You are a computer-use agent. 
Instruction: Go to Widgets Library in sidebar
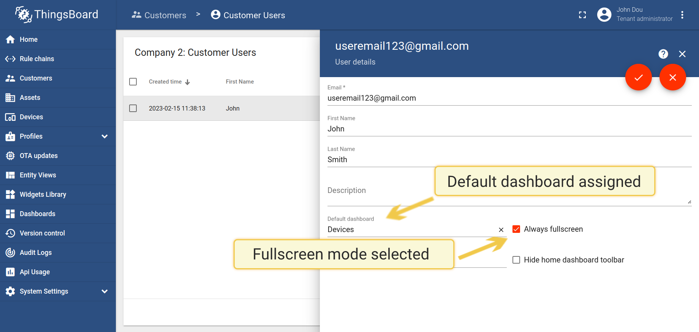coord(43,194)
